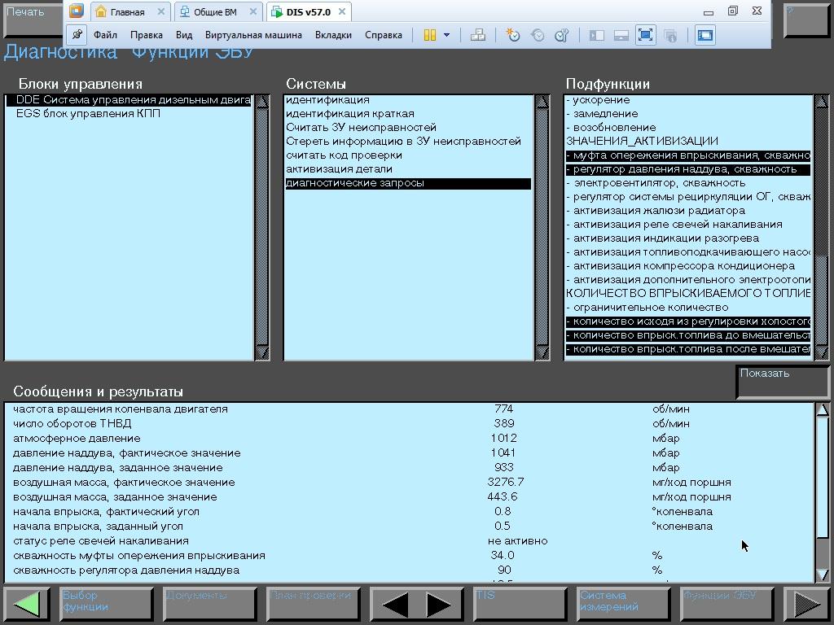834x625 pixels.
Task: Click the Unity mode icon
Action: pos(671,36)
